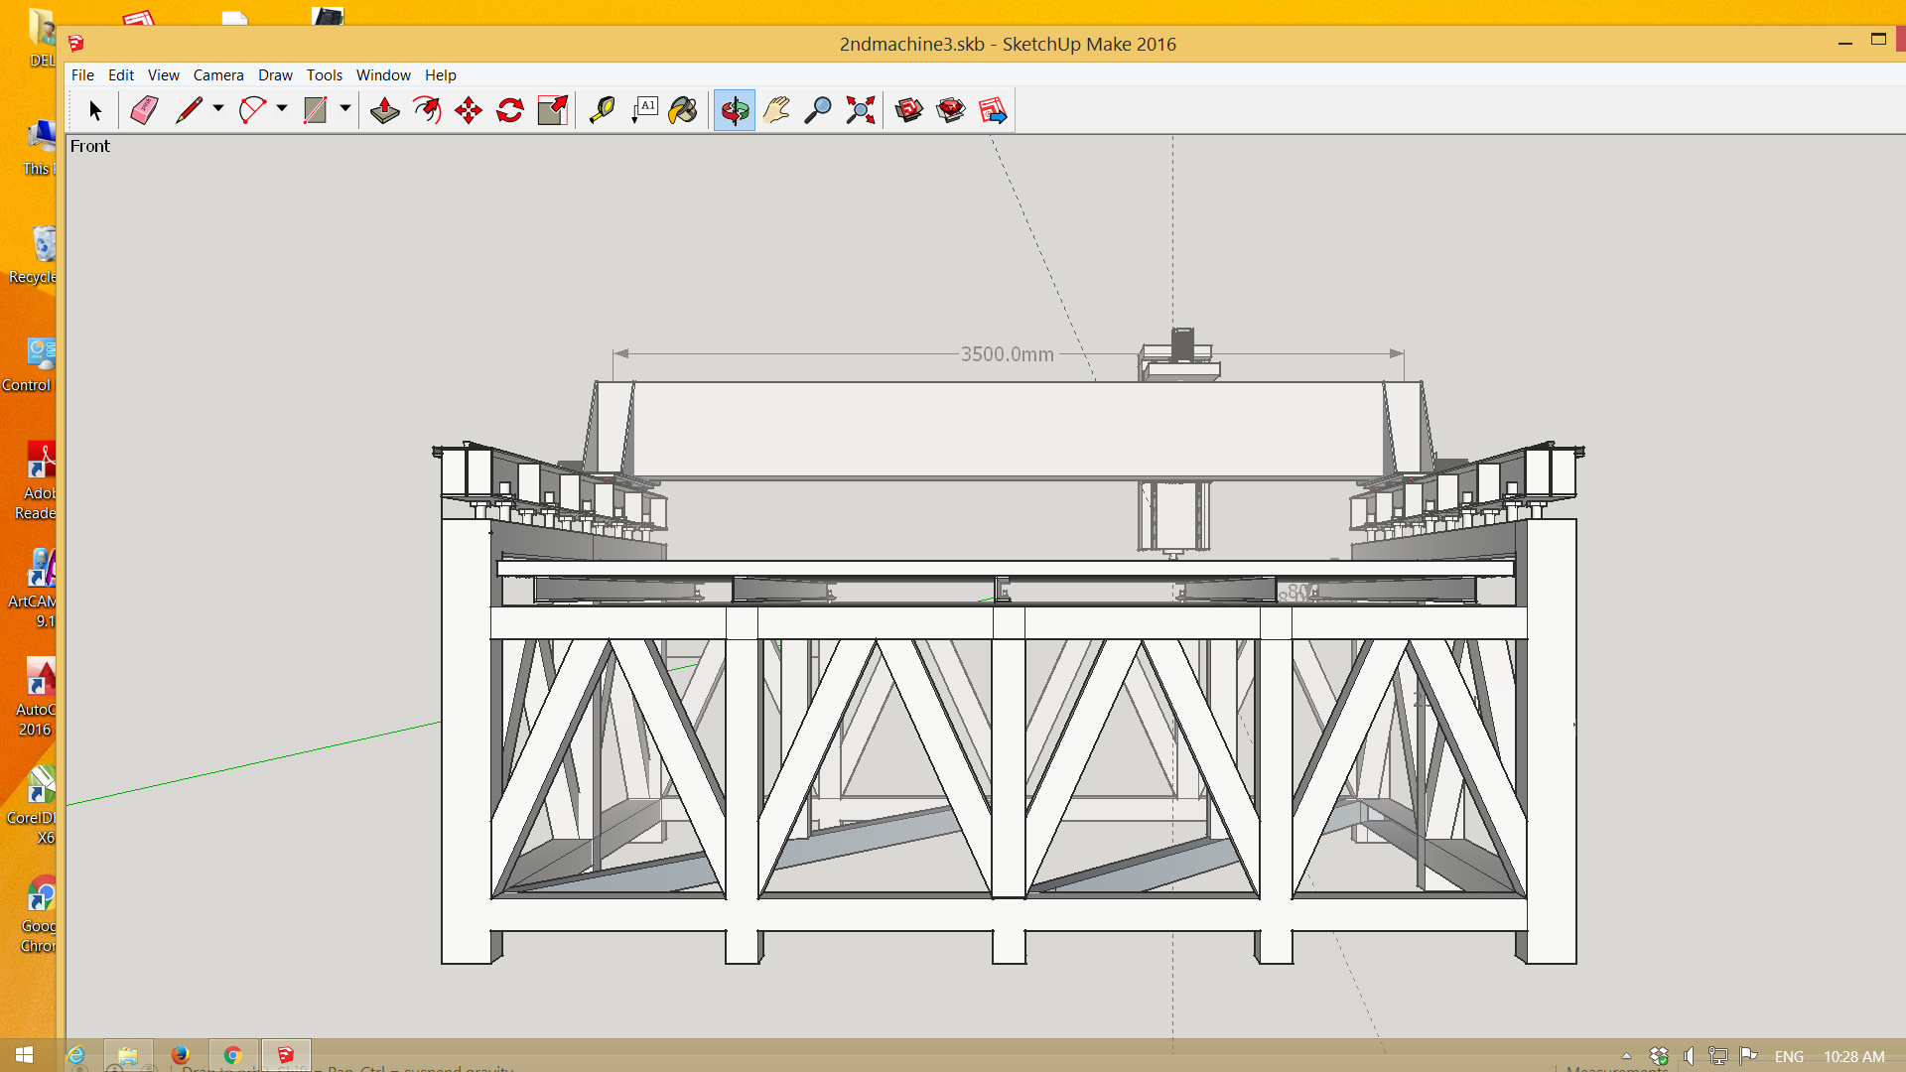Select the Push/Pull tool
1906x1072 pixels.
pyautogui.click(x=384, y=110)
